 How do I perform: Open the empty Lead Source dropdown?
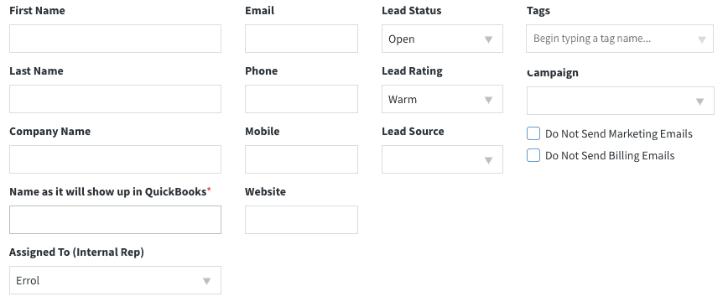(442, 159)
